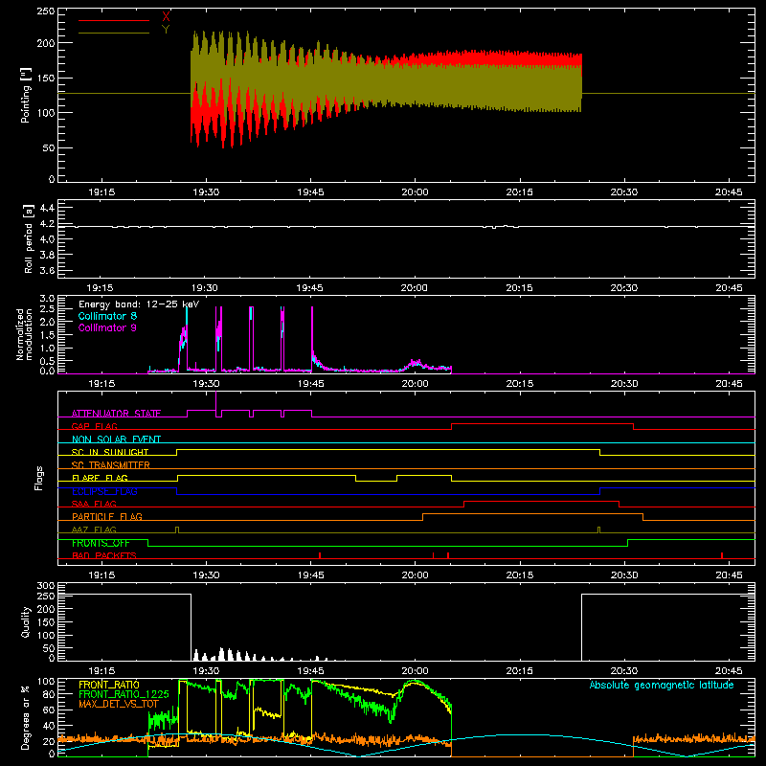Click the 3.6 tick on the Roll period axis
The height and width of the screenshot is (766, 766).
coord(47,270)
